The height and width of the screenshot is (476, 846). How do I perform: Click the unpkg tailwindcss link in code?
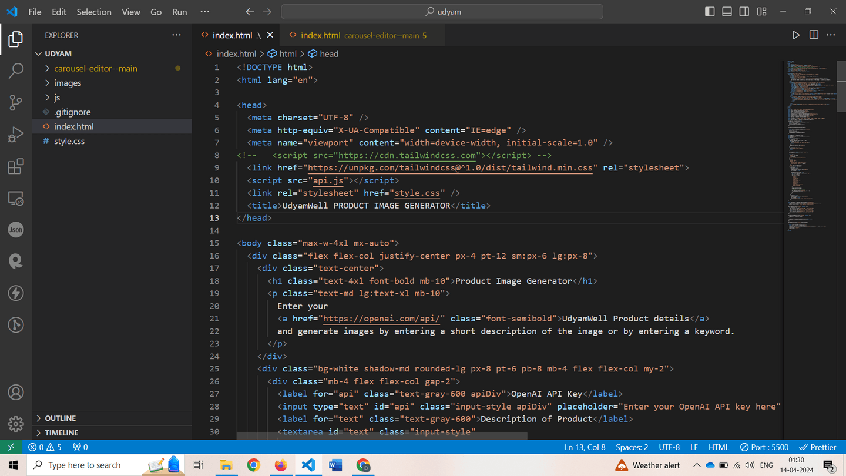(451, 168)
